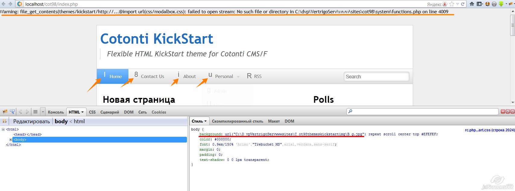Open the Cotonti KickStart site title link
This screenshot has width=515, height=191.
pyautogui.click(x=157, y=39)
